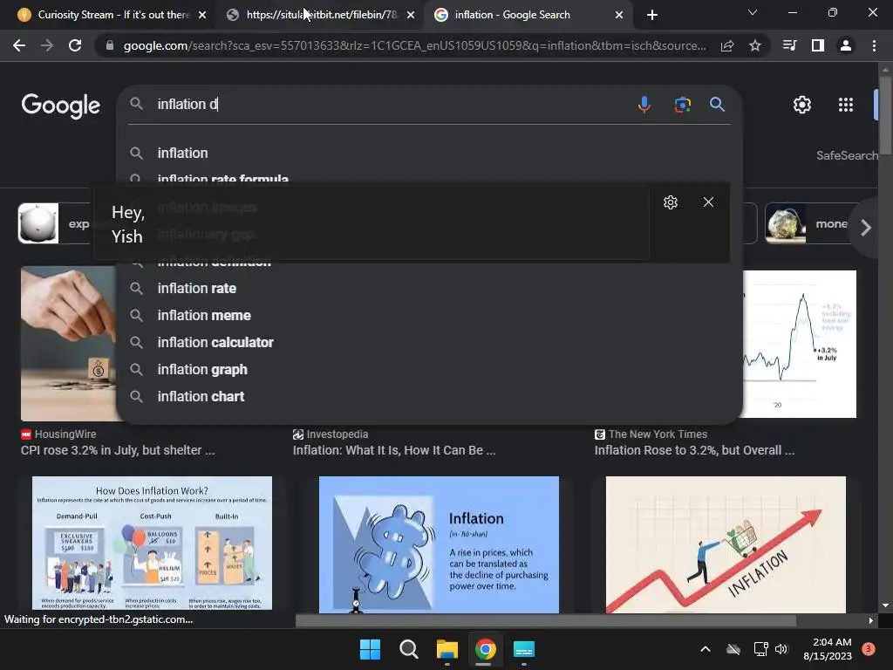Viewport: 893px width, 670px height.
Task: Switch to situla.bitbit.net filebin tab
Action: click(322, 15)
